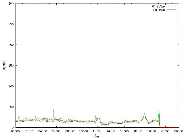The height and width of the screenshot is (138, 184).
Task: Click the 250 y-axis label
Action: pos(11,24)
